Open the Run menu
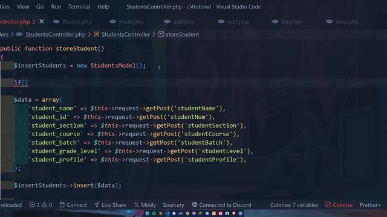This screenshot has width=387, height=217. pos(56,7)
